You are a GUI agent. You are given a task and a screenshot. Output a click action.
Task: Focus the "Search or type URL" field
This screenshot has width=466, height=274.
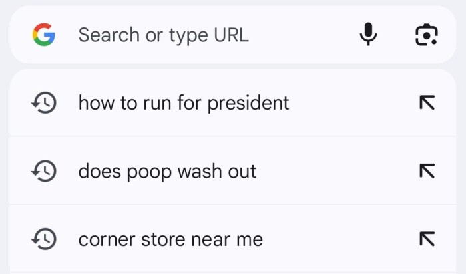[164, 35]
